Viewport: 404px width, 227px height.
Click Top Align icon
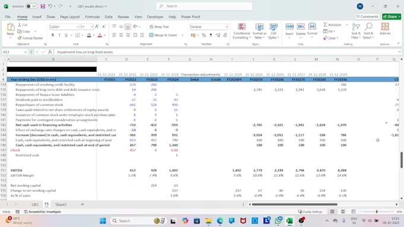pyautogui.click(x=114, y=27)
